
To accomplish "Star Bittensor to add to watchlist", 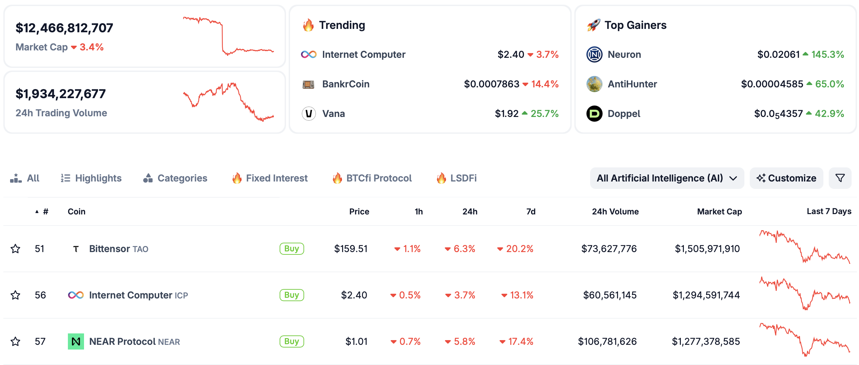I will coord(15,249).
